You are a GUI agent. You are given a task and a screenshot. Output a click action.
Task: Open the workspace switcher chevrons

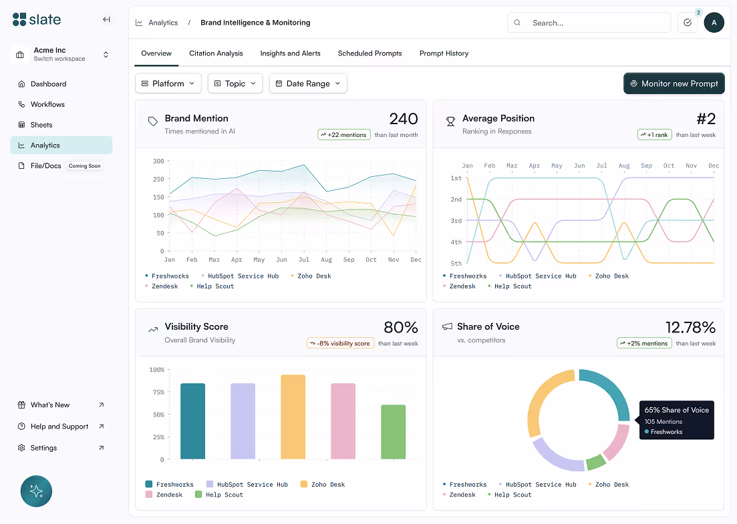[x=106, y=55]
